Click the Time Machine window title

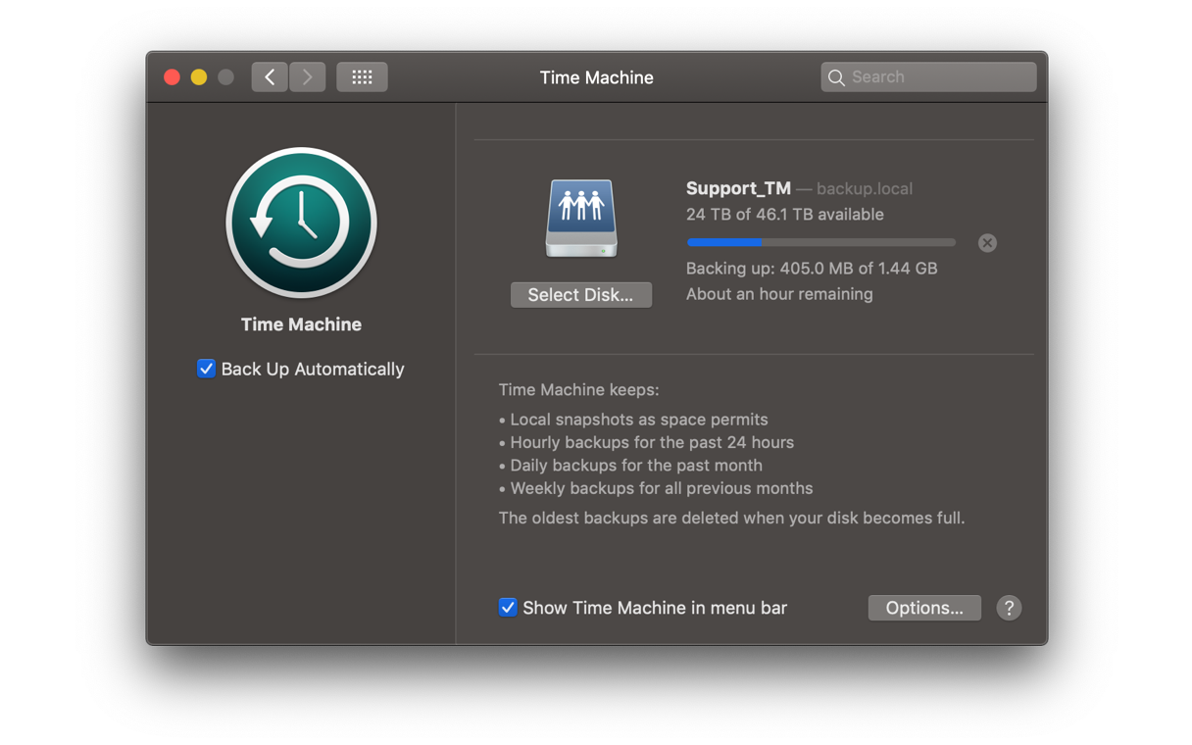[x=596, y=77]
